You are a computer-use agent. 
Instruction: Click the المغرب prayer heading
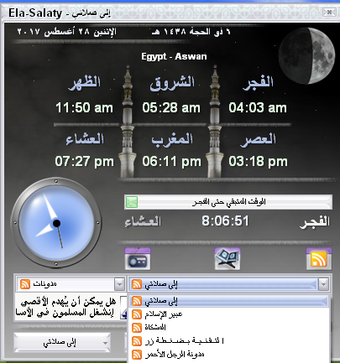click(x=172, y=140)
